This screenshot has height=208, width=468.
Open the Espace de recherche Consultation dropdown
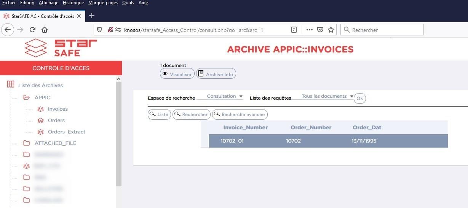[225, 97]
